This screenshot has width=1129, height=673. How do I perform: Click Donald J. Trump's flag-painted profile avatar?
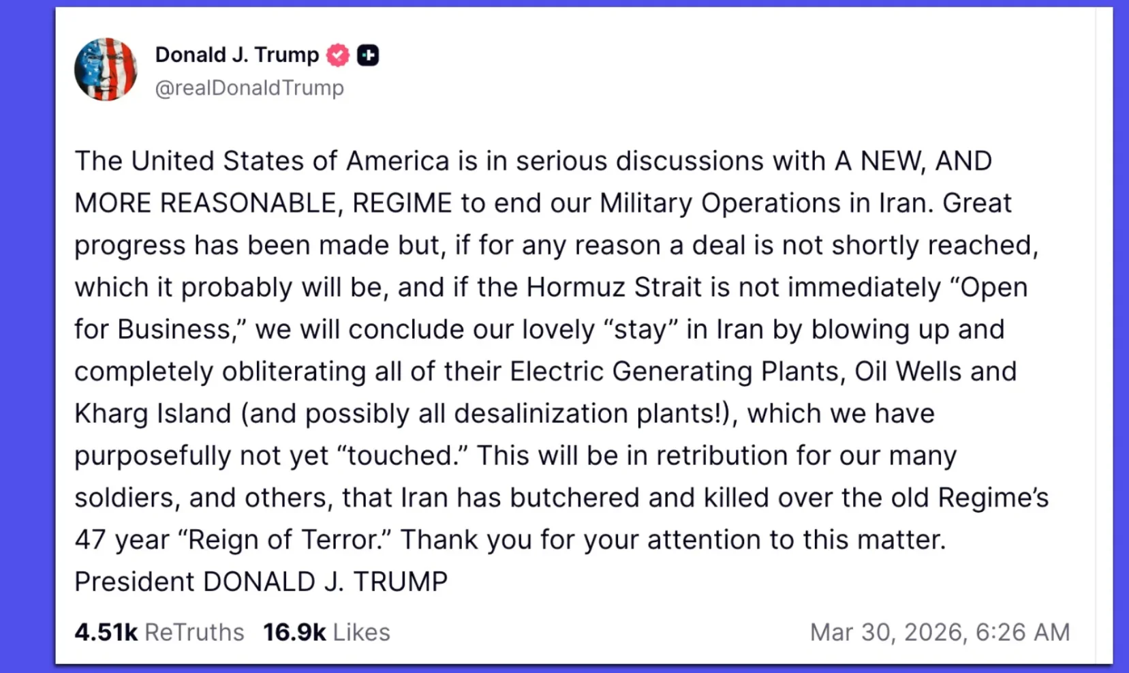pos(106,70)
